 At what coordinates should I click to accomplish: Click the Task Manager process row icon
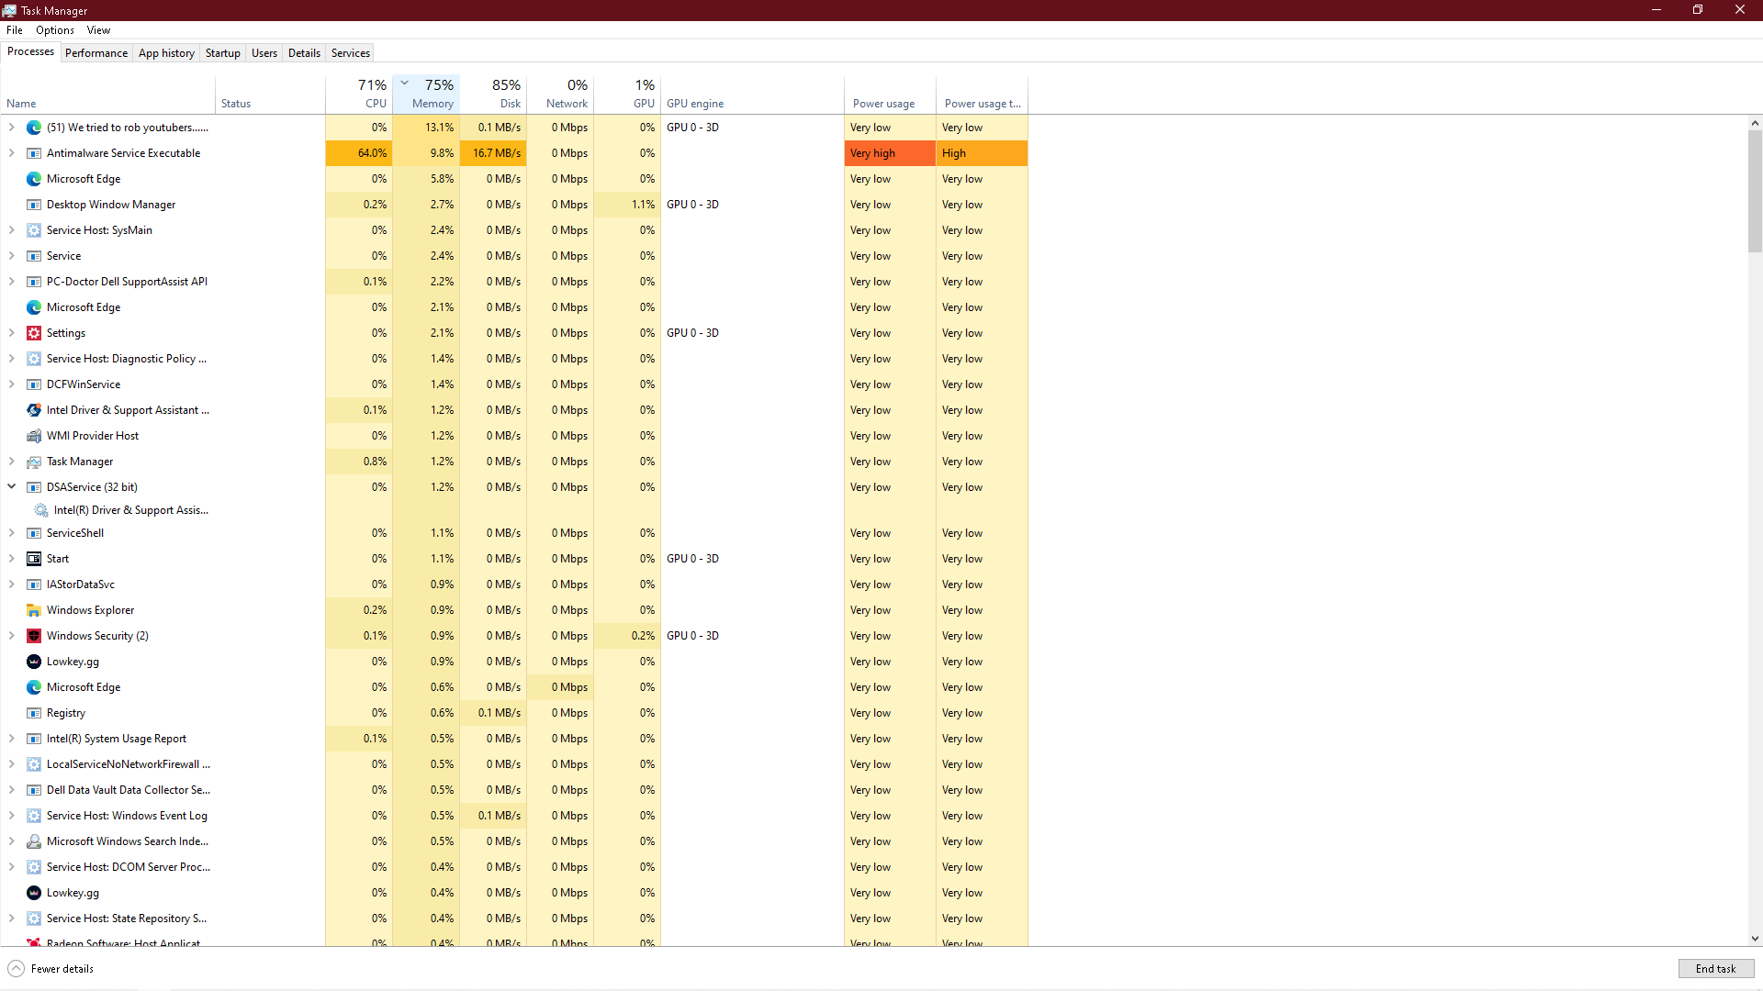pos(34,462)
